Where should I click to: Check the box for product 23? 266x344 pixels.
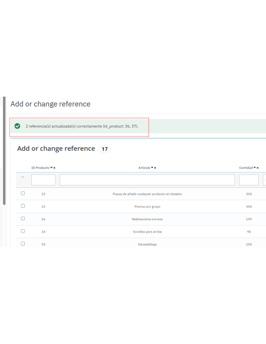click(23, 193)
